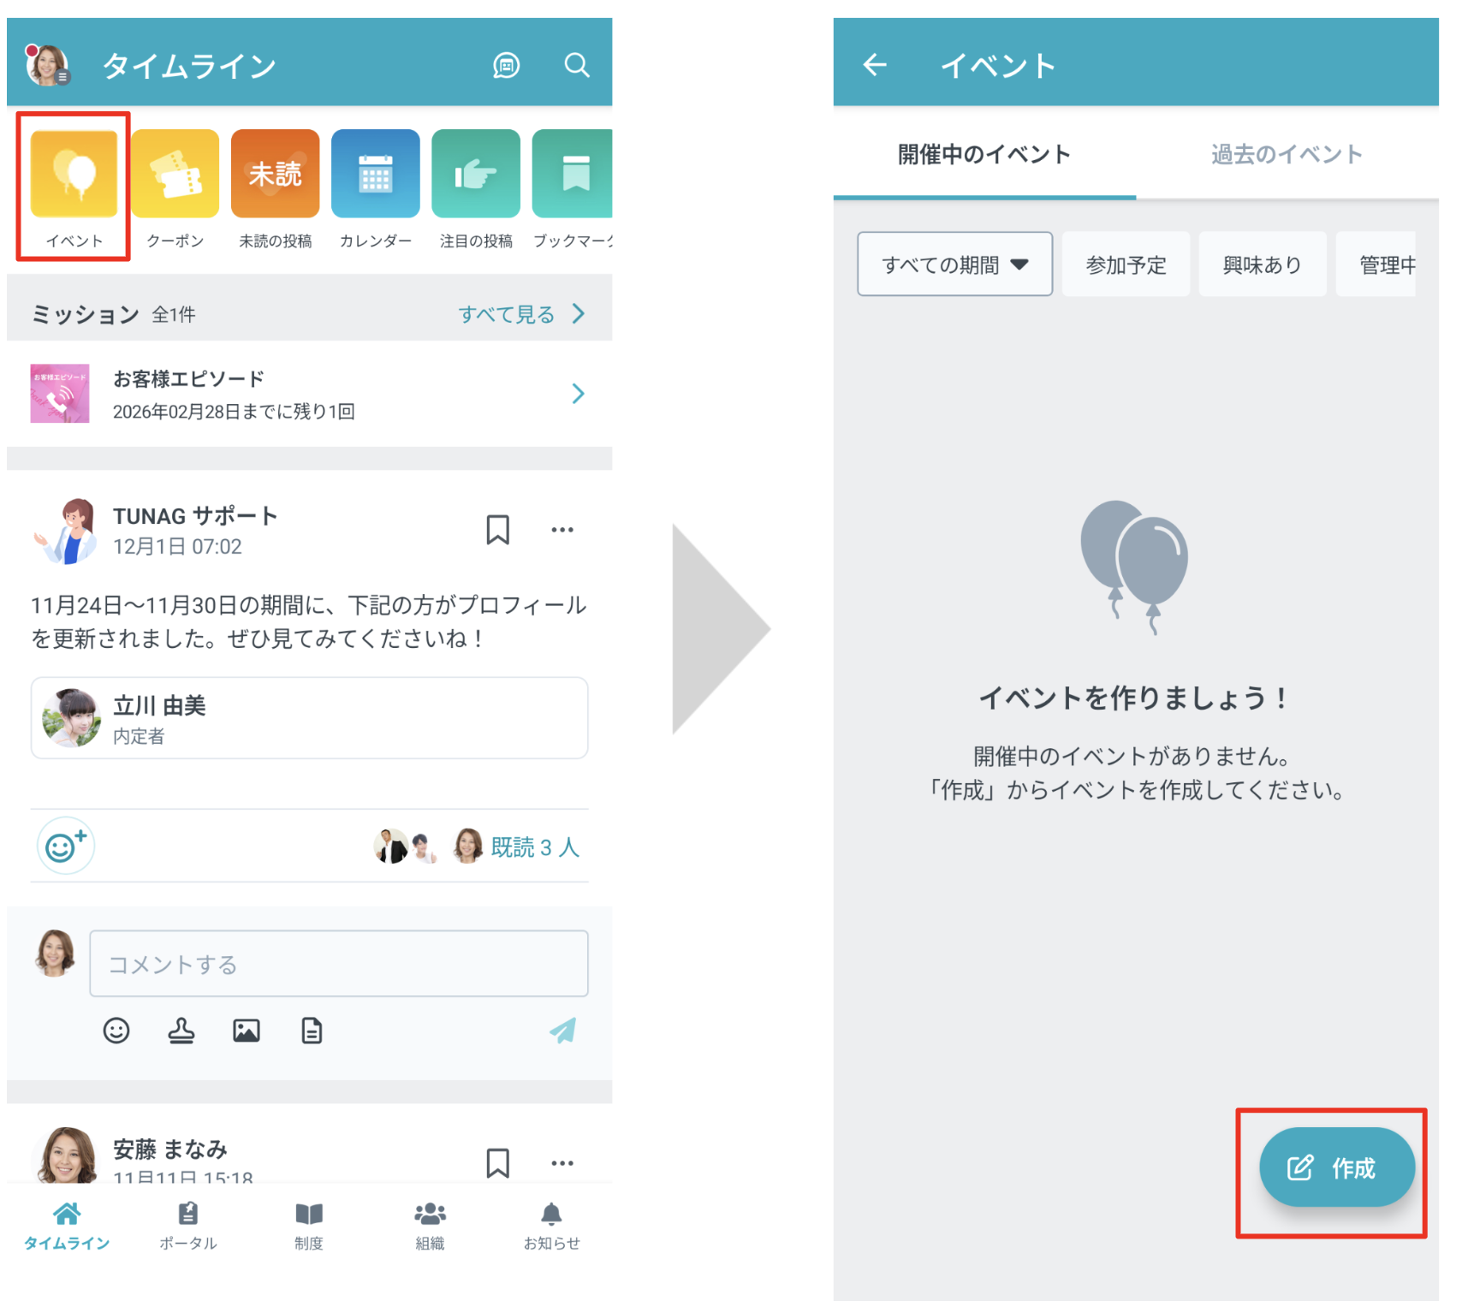Click the add reaction smiley icon

coord(66,847)
